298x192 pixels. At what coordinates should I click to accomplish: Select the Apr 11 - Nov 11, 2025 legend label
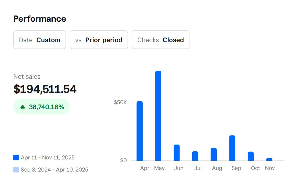[48, 158]
